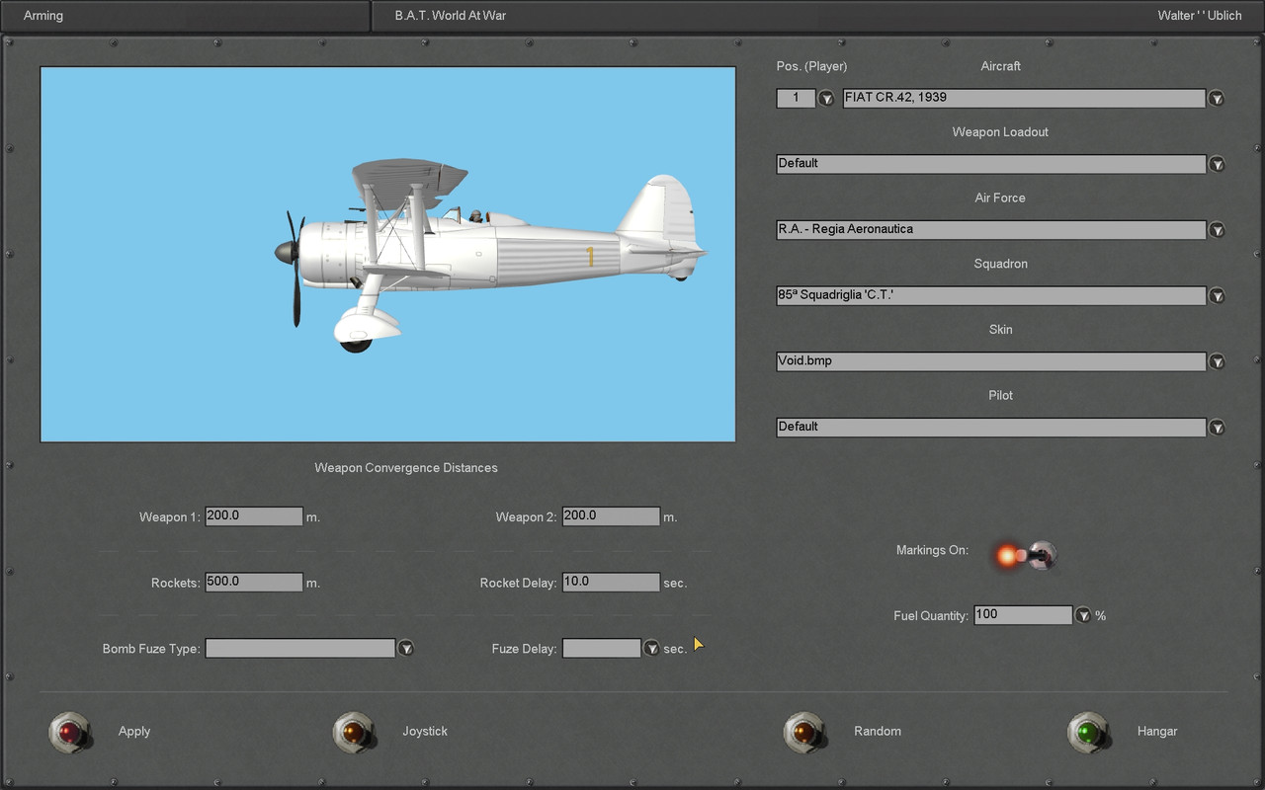
Task: Expand the Air Force dropdown arrow
Action: click(1217, 230)
